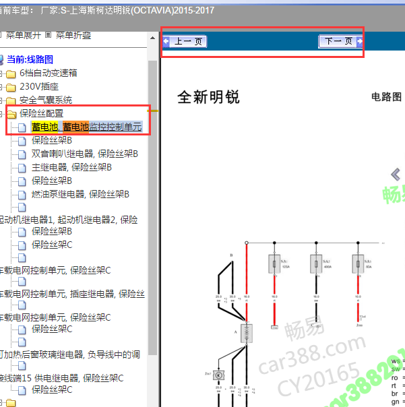
Task: Click the left chevron beside the diagram
Action: [x=396, y=174]
